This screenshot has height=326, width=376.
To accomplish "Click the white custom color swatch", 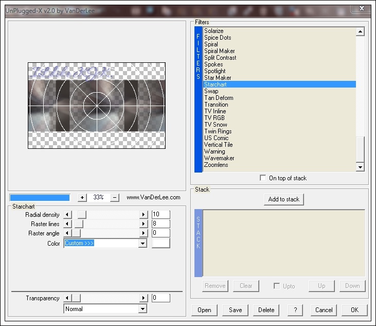I will pyautogui.click(x=160, y=244).
